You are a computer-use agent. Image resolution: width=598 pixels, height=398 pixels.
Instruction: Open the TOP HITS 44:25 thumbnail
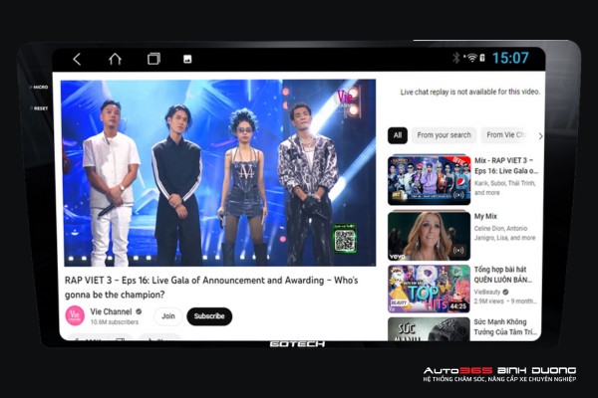tap(429, 290)
